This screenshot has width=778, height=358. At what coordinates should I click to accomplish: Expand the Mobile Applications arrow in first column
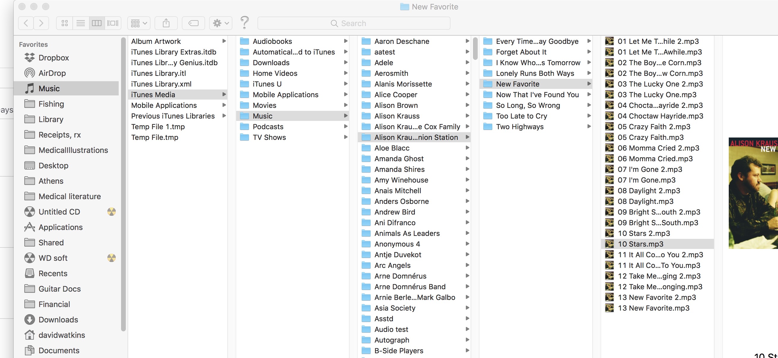[x=224, y=105]
